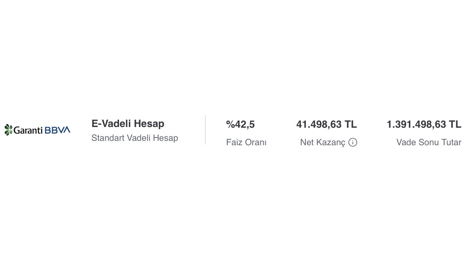Click the 41.498,63 TL net earnings amount
Viewport: 466px width, 262px height.
(326, 124)
